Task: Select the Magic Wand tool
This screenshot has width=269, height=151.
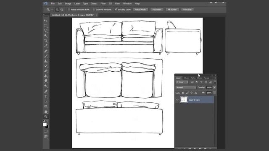Action: point(46,36)
